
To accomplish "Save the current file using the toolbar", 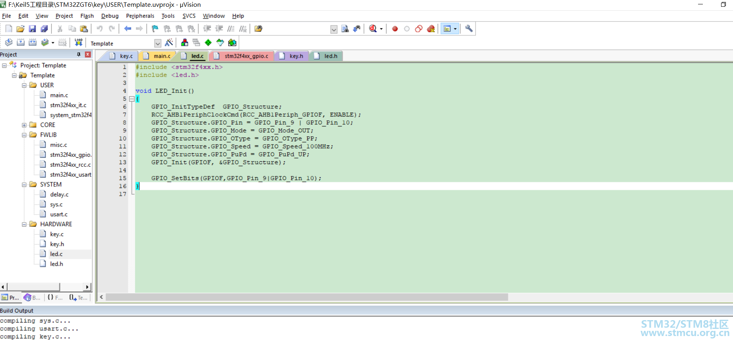I will point(33,29).
